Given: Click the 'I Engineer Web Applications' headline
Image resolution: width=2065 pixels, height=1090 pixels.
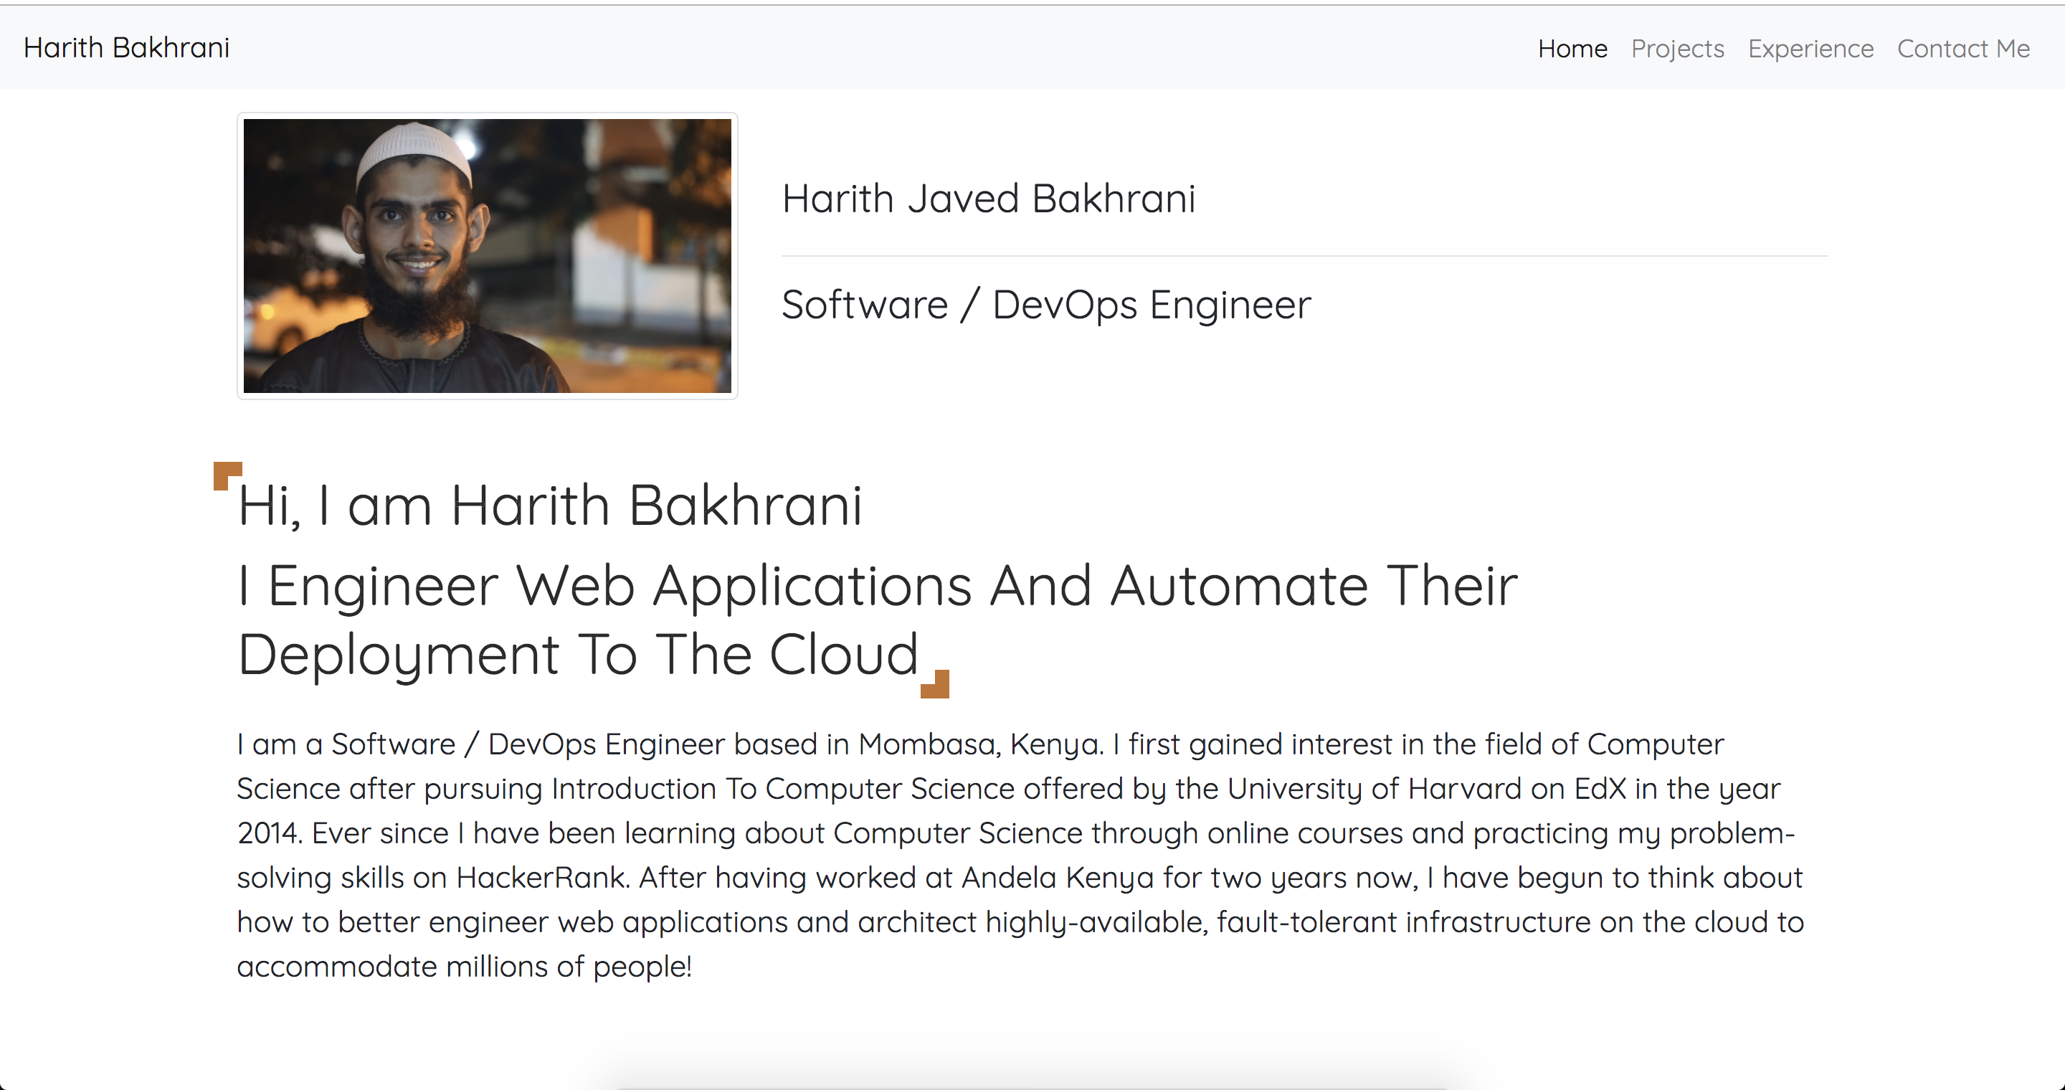Looking at the screenshot, I should (x=878, y=586).
